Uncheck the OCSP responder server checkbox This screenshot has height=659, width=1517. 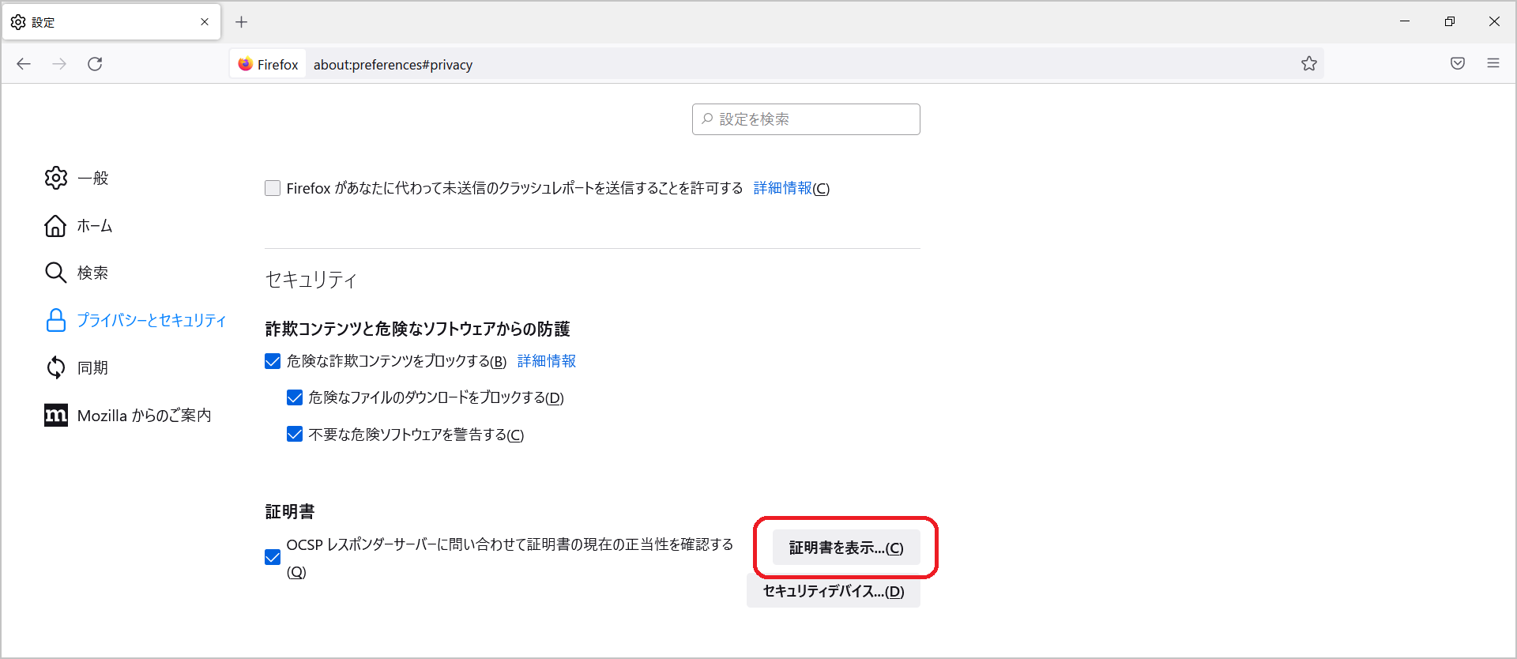pos(273,558)
